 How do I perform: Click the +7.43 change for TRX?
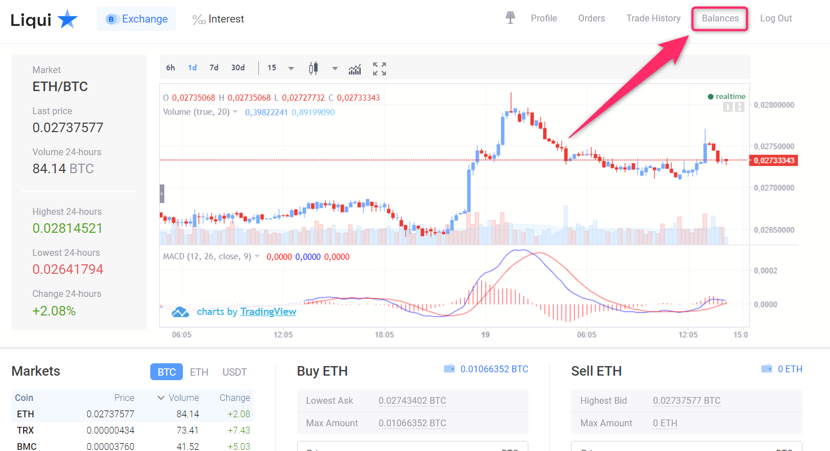pos(239,430)
